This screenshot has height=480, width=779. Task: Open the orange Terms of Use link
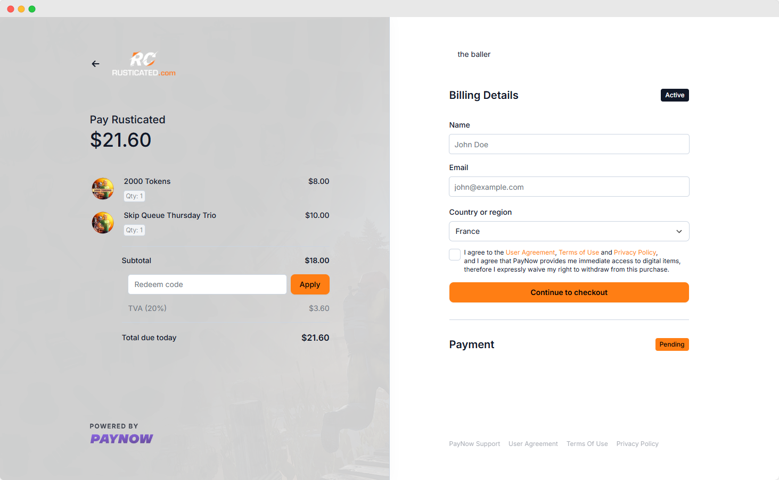(x=579, y=252)
